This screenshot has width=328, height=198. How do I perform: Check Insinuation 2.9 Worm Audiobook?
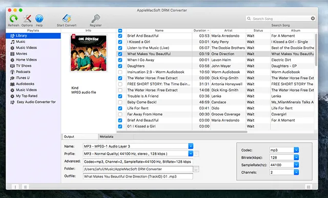[120, 72]
